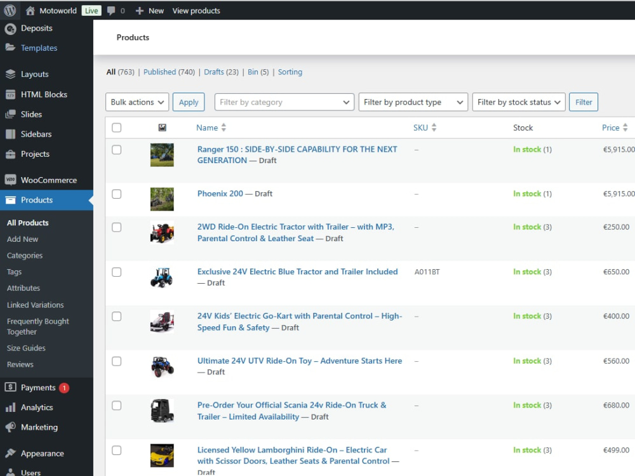Viewport: 635px width, 476px height.
Task: Click the Payments notification badge
Action: tap(64, 388)
